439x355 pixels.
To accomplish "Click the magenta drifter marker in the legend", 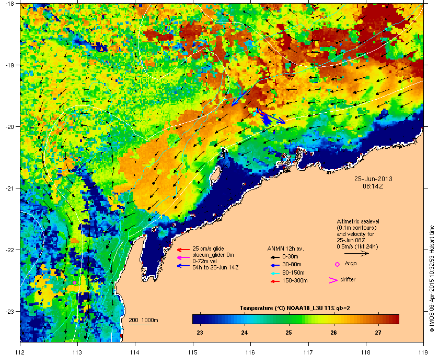I will click(333, 280).
